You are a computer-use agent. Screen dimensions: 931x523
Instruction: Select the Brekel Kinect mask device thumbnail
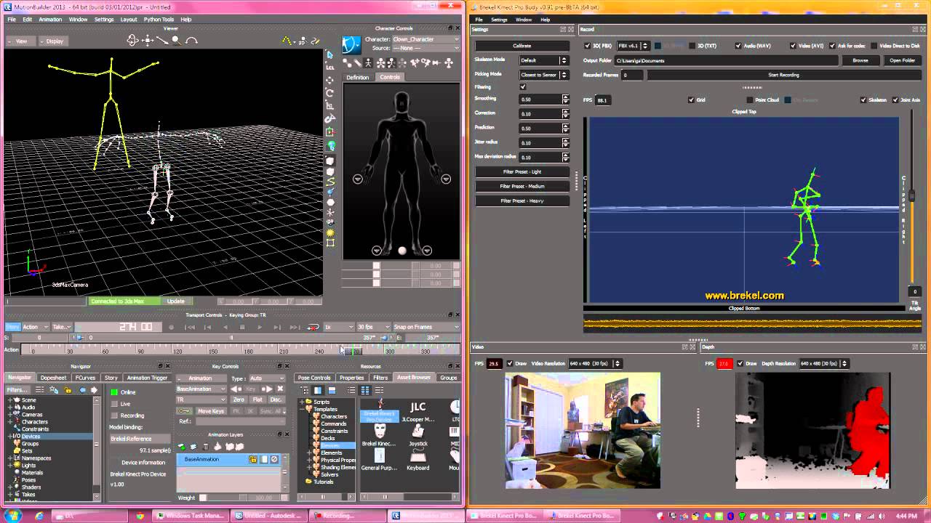click(379, 431)
